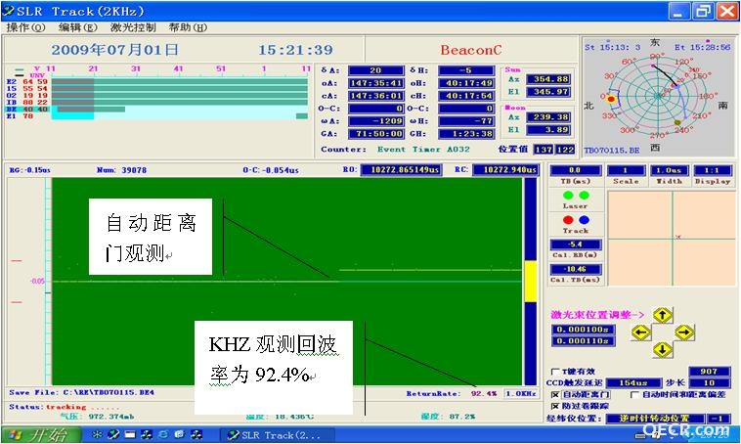
Task: Select satellite row 02 19 19
Action: [x=156, y=96]
